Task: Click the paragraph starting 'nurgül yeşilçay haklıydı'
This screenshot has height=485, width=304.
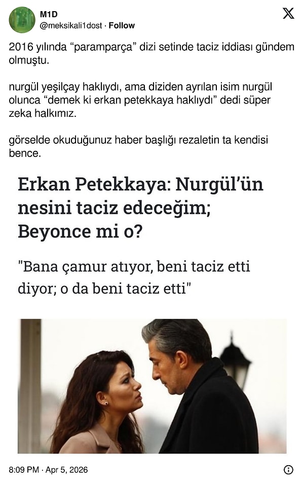Action: click(x=140, y=100)
